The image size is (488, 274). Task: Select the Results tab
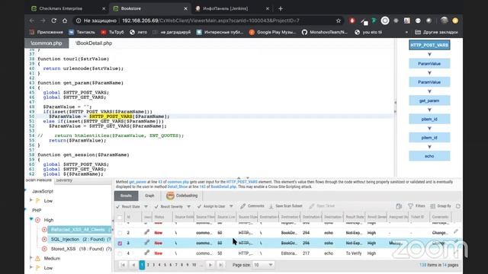(126, 196)
